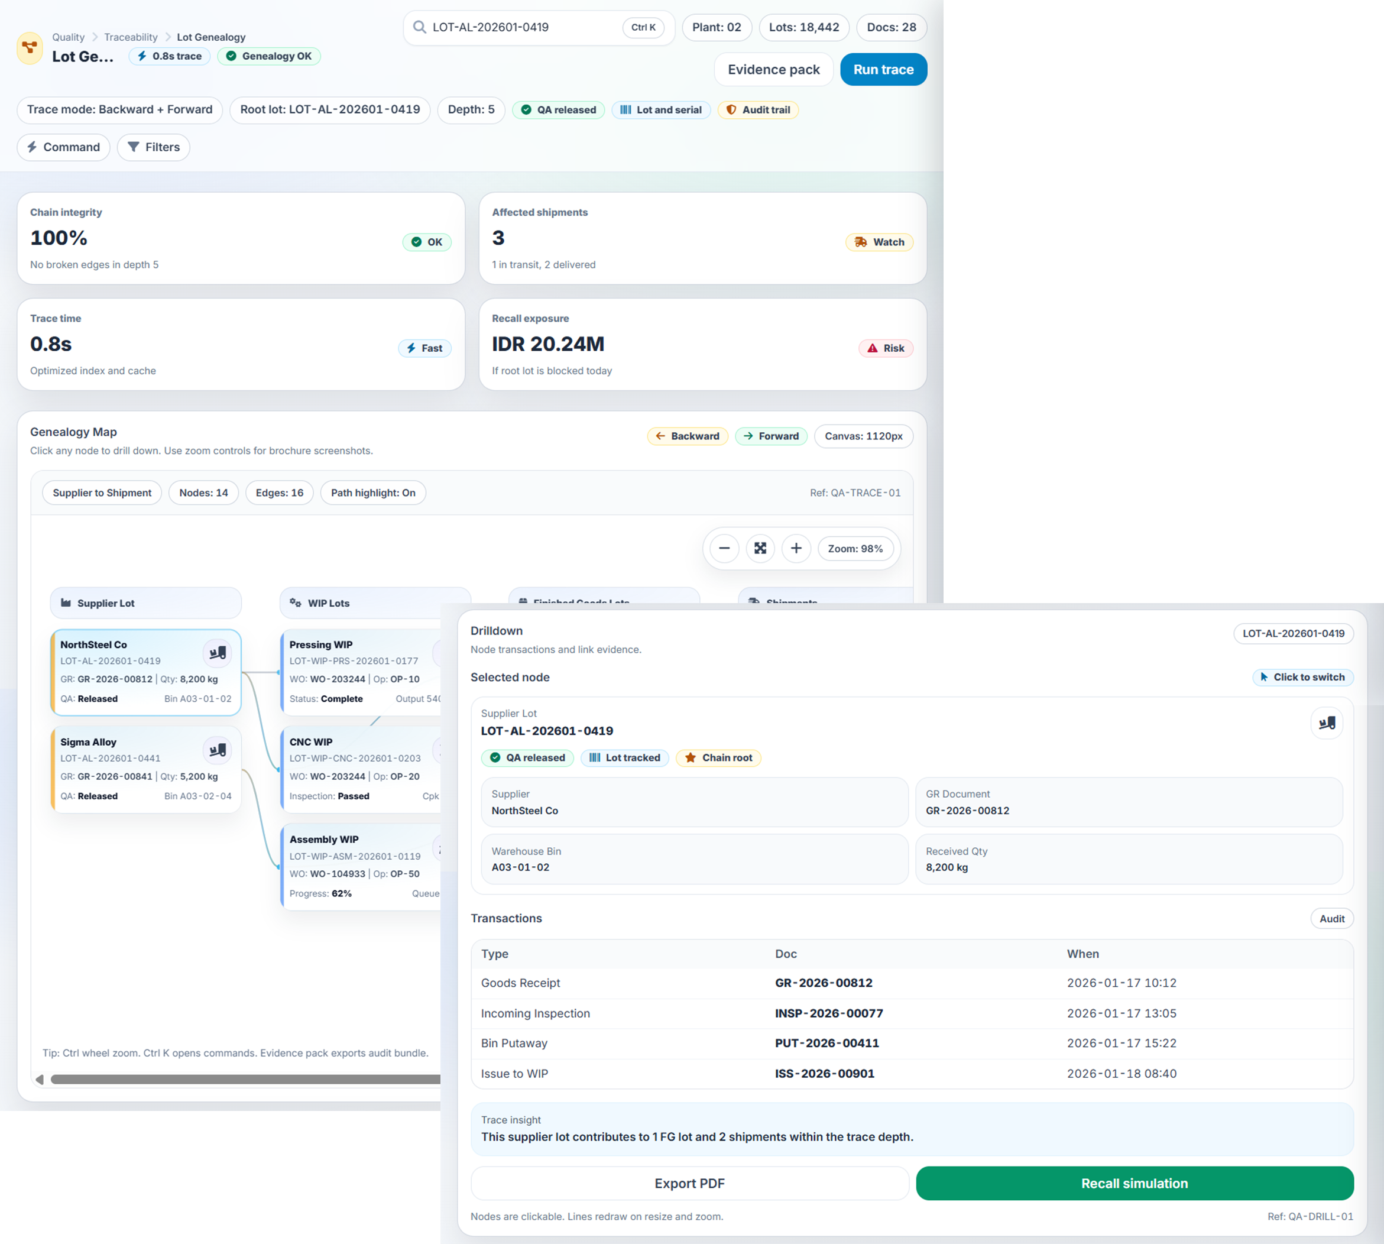This screenshot has height=1244, width=1384.
Task: Click the forklift icon in Drilldown panel
Action: tap(1327, 723)
